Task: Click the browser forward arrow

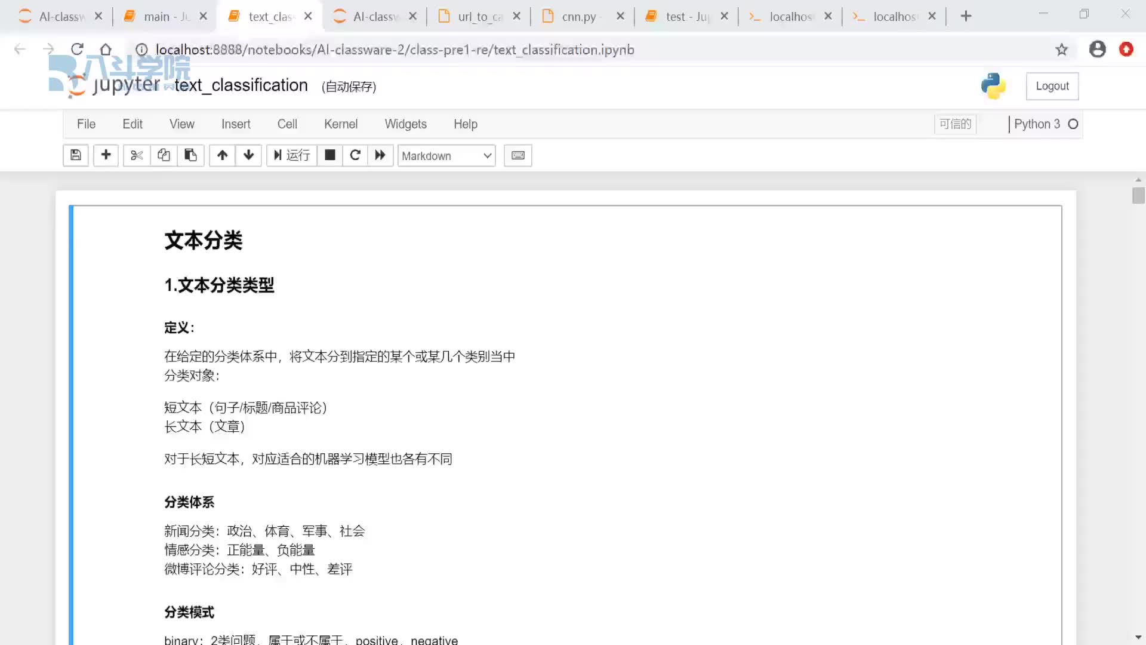Action: click(49, 50)
